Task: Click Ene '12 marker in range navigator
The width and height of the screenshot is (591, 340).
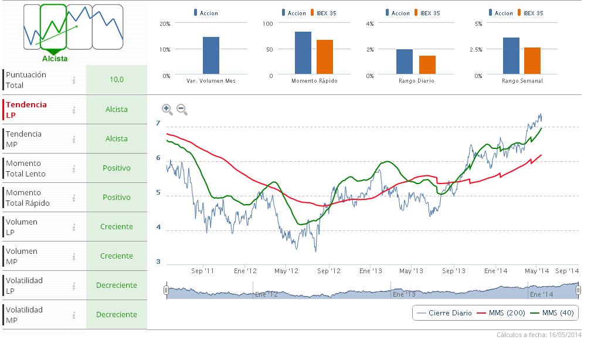Action: pyautogui.click(x=266, y=294)
